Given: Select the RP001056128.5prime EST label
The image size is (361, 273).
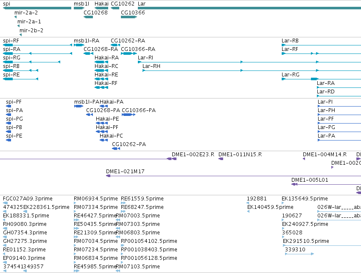Looking at the screenshot, I should [x=149, y=258].
